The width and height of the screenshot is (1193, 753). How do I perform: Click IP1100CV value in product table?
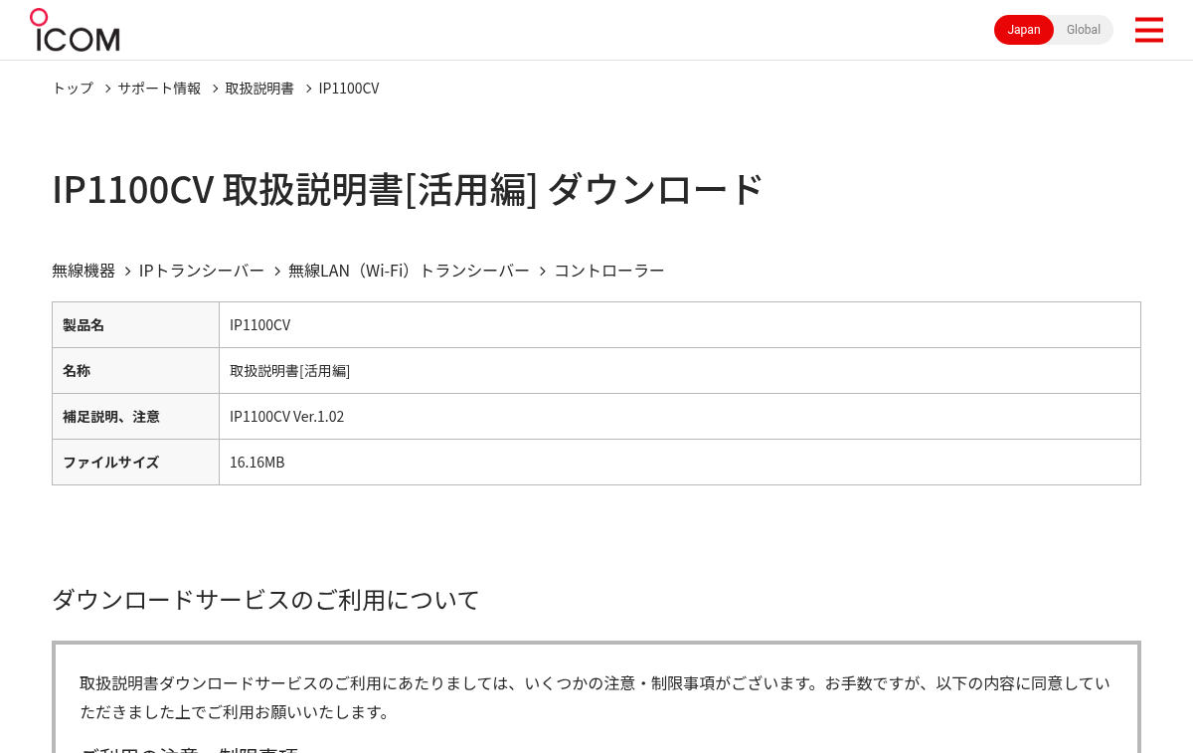tap(260, 325)
